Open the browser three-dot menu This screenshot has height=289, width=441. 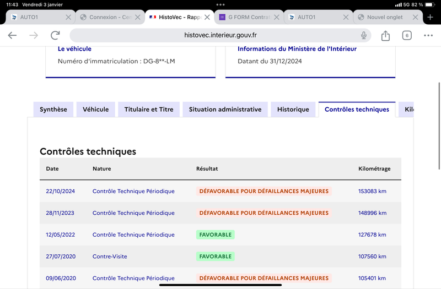pyautogui.click(x=428, y=35)
